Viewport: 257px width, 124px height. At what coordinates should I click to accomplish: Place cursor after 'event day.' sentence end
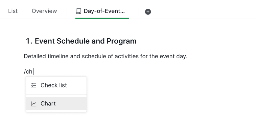pyautogui.click(x=187, y=56)
